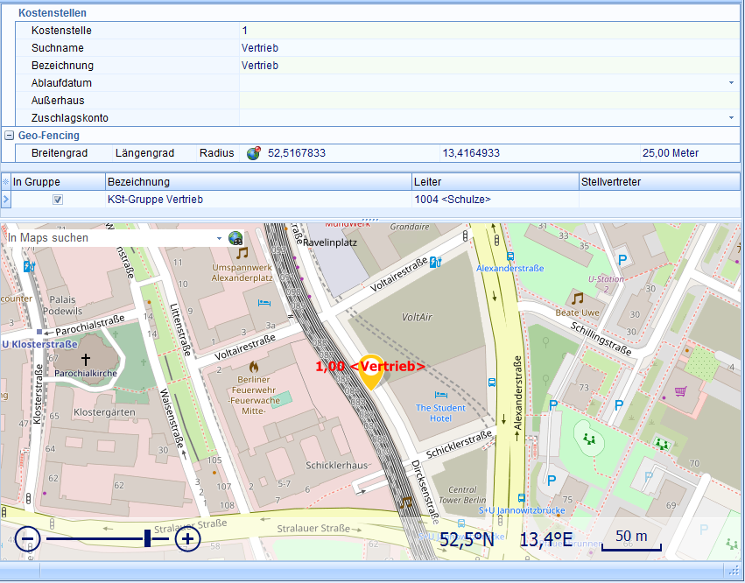
Task: Click the Parochialkirche cross icon
Action: click(x=86, y=359)
